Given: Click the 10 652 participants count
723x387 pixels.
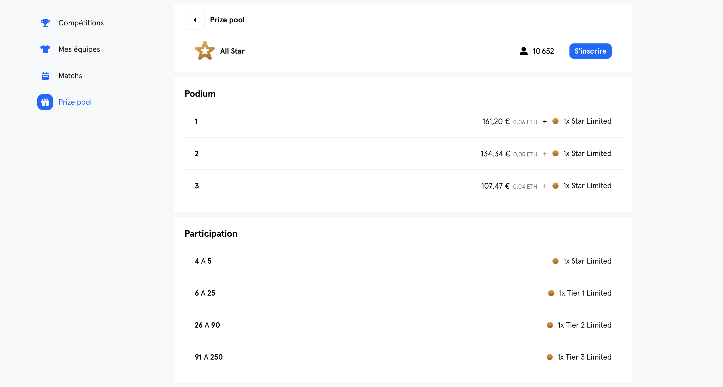Looking at the screenshot, I should (543, 51).
